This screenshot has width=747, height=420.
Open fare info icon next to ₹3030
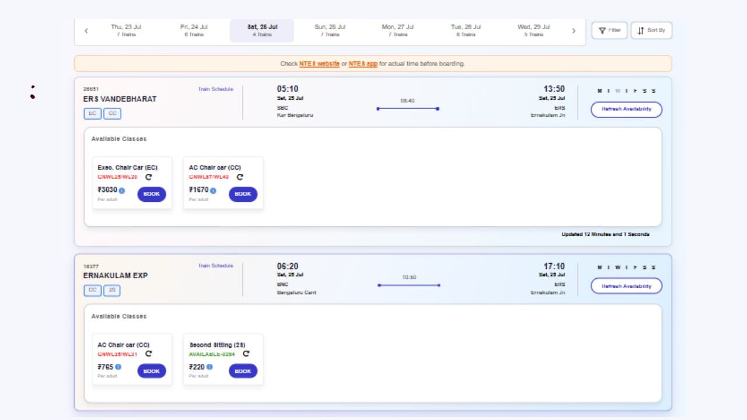pos(122,191)
